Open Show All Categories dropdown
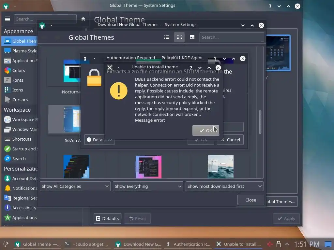 pos(75,186)
